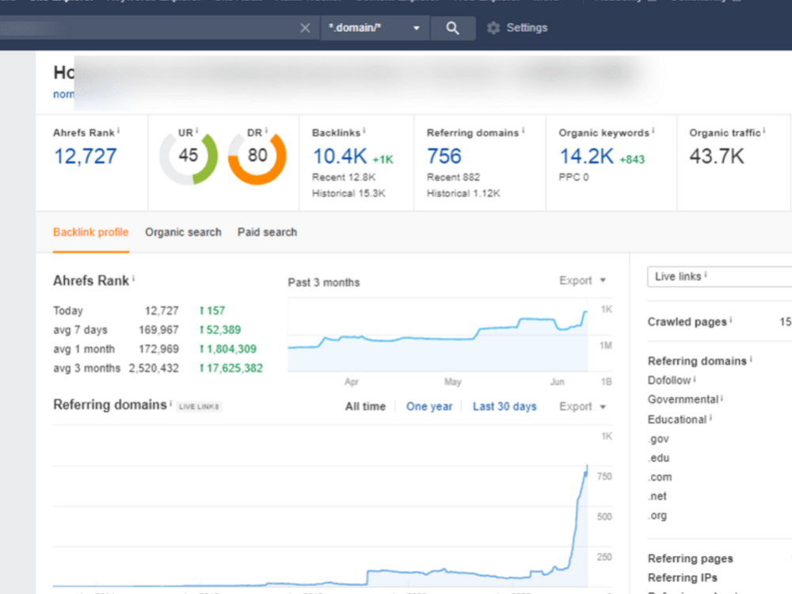Switch to Paid search tab
792x594 pixels.
click(x=267, y=232)
